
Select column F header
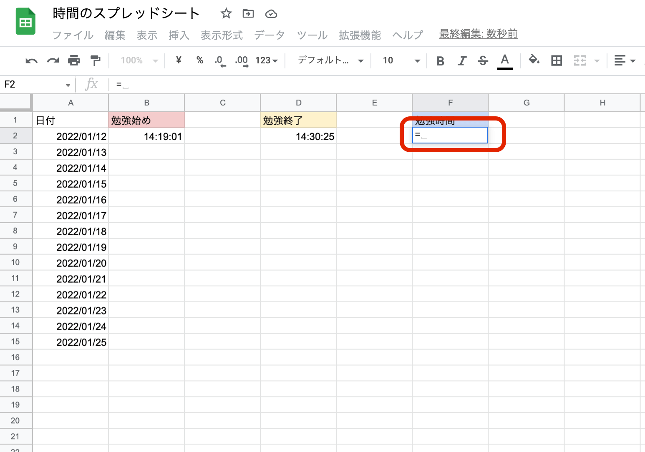click(x=450, y=103)
